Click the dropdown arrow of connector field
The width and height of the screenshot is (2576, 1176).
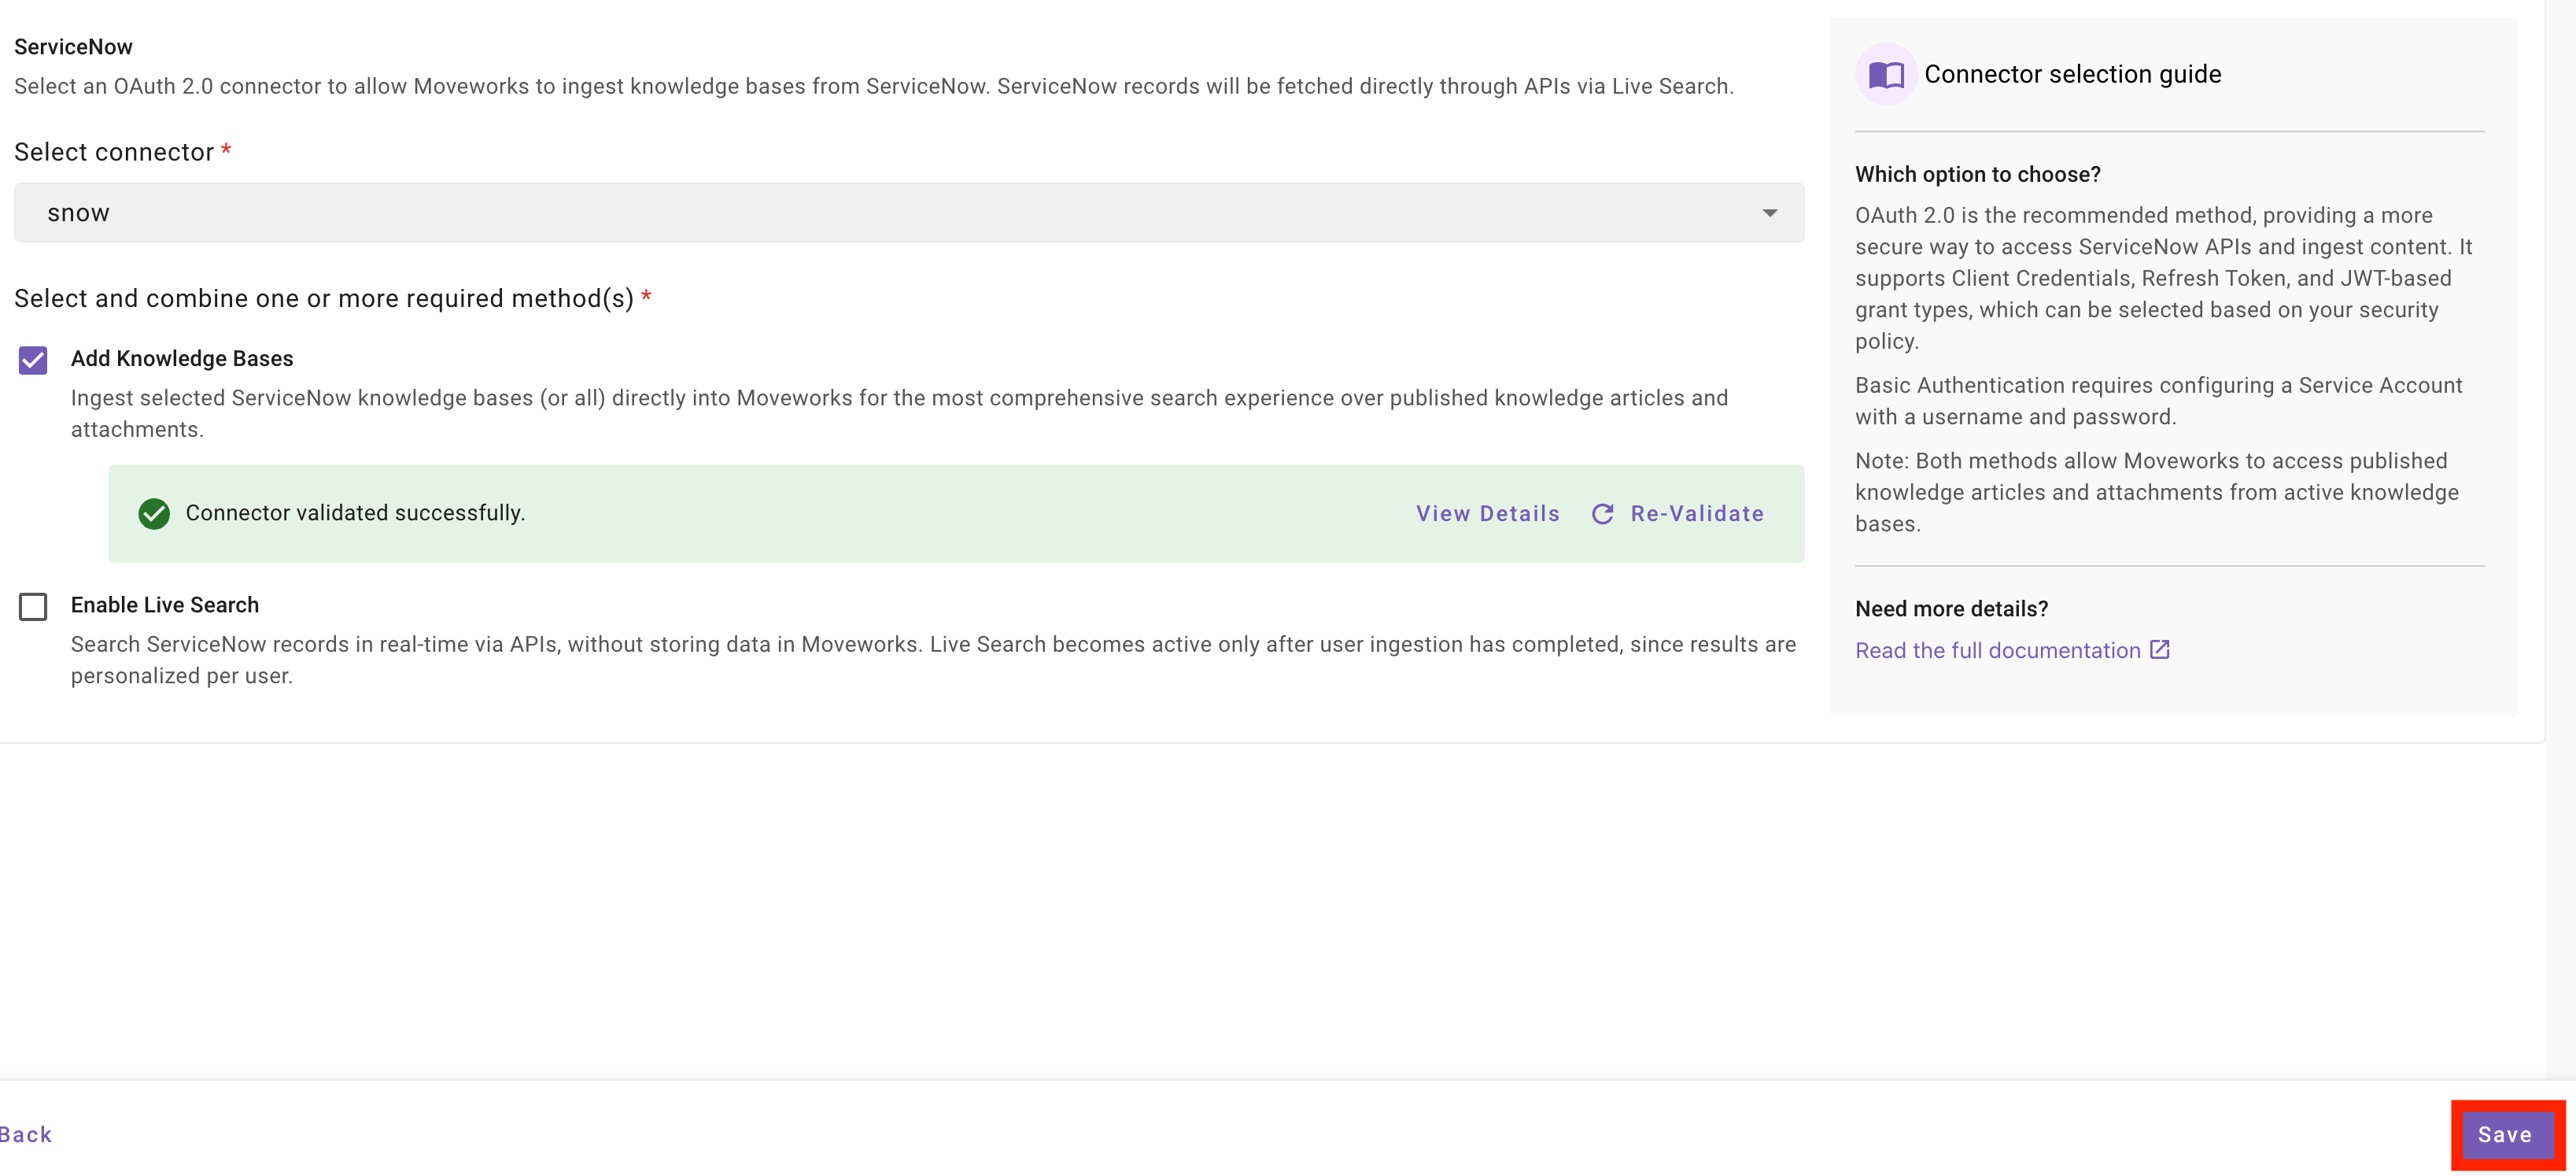click(x=1769, y=213)
